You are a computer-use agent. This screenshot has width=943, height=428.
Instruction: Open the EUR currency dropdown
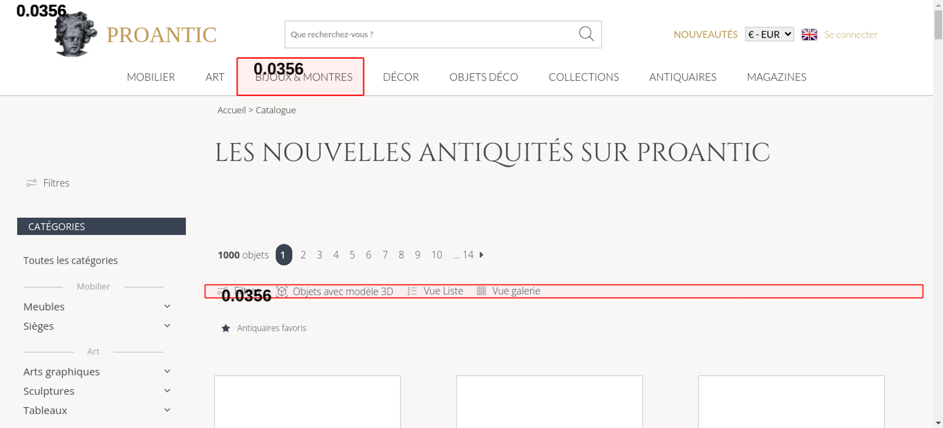[x=769, y=34]
